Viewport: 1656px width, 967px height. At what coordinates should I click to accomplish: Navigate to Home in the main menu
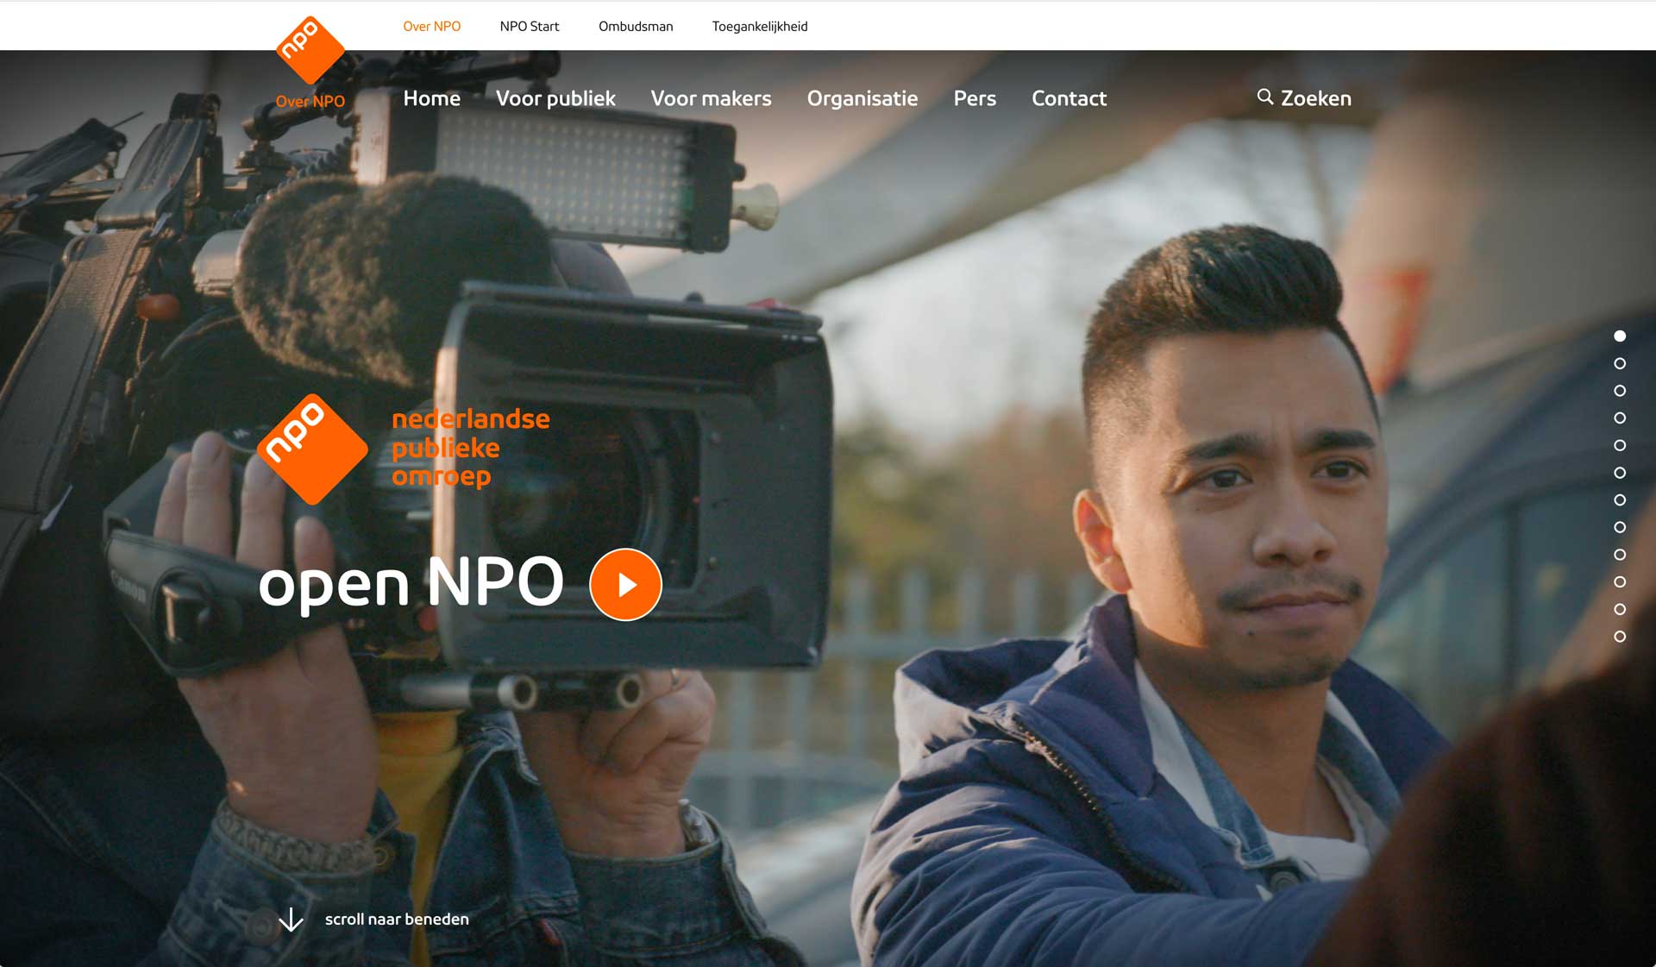click(x=432, y=98)
